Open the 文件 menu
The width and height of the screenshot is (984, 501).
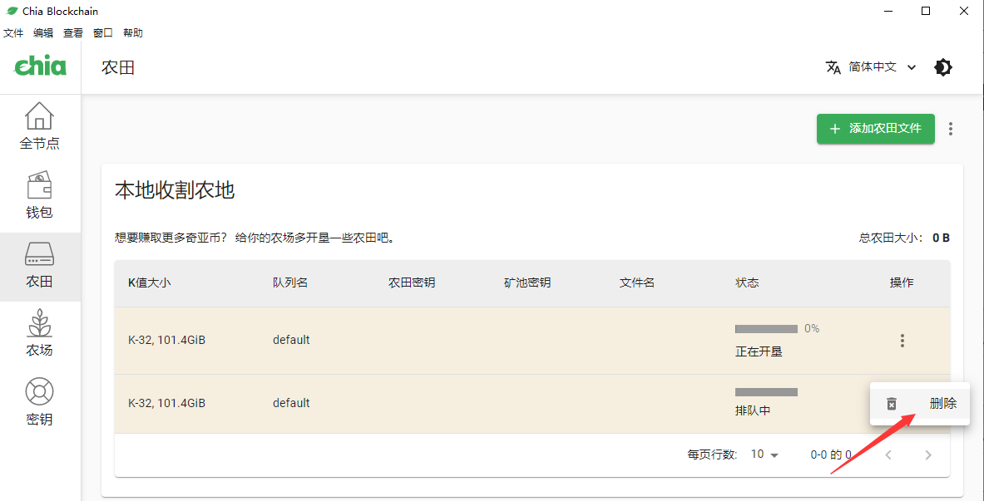point(13,33)
